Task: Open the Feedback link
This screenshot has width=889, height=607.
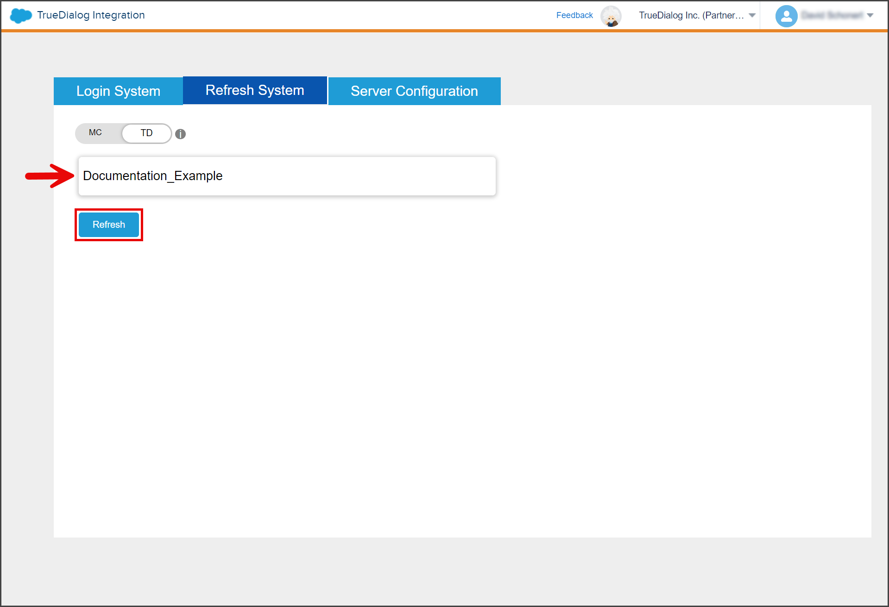Action: click(x=574, y=15)
